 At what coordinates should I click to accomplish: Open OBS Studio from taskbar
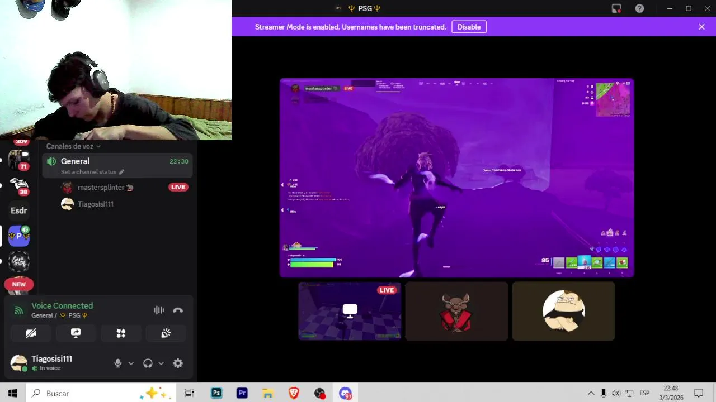[x=319, y=393]
